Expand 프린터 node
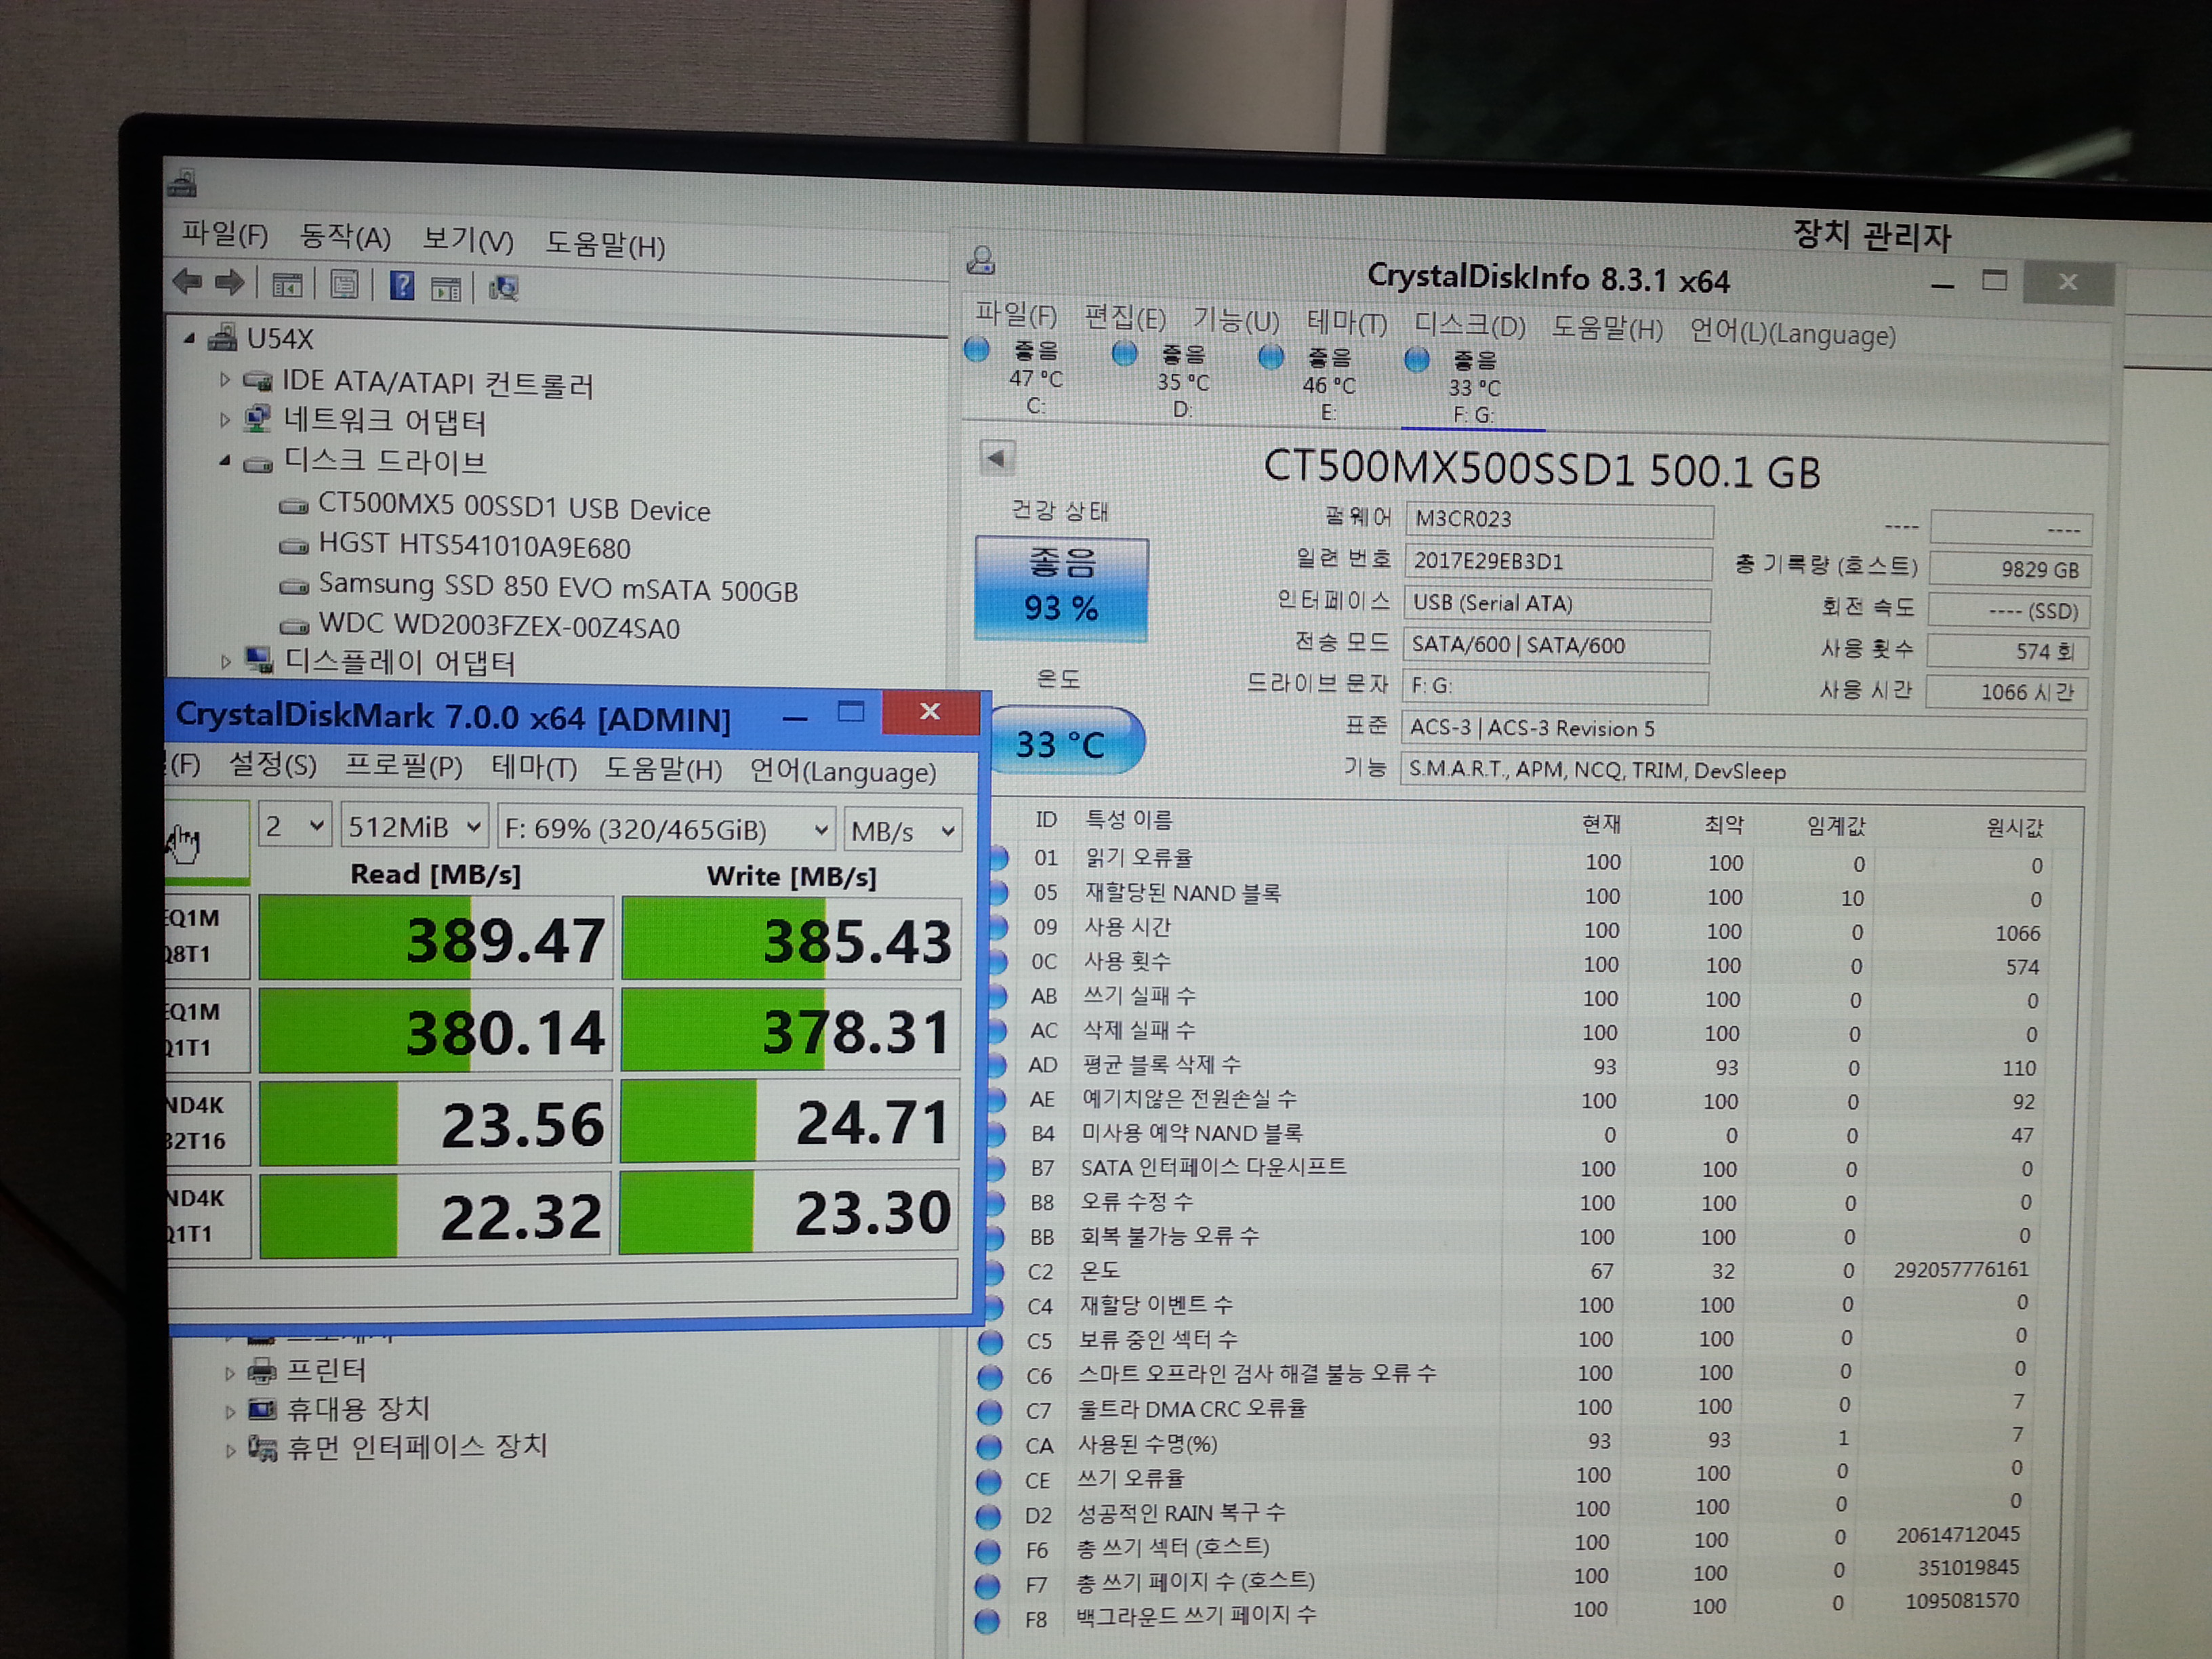The image size is (2212, 1659). click(229, 1374)
